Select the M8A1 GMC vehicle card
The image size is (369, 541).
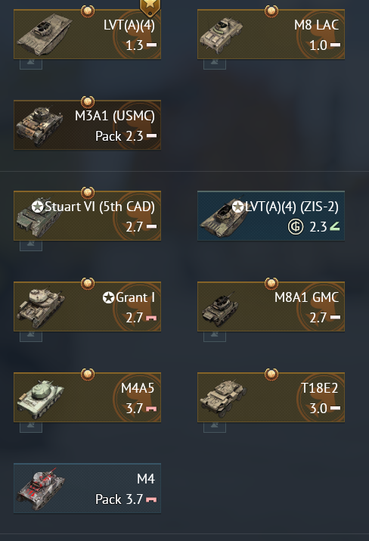(x=271, y=306)
